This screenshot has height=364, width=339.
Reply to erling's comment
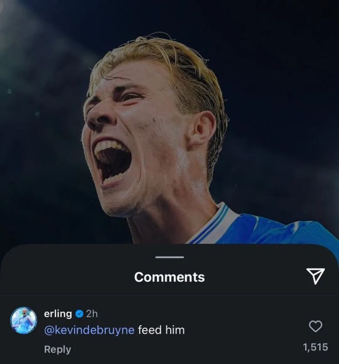[58, 349]
